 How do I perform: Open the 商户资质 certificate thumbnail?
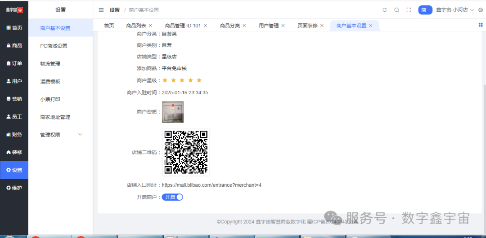[x=173, y=112]
